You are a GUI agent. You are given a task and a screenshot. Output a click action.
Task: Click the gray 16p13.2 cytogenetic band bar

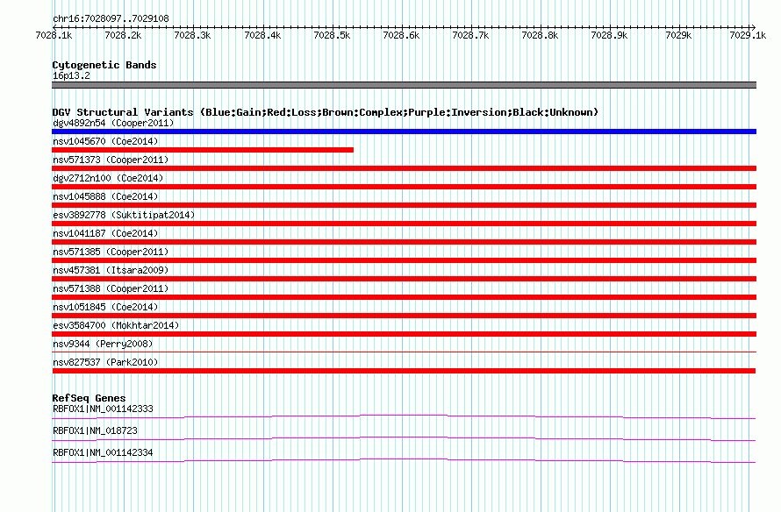coord(404,85)
